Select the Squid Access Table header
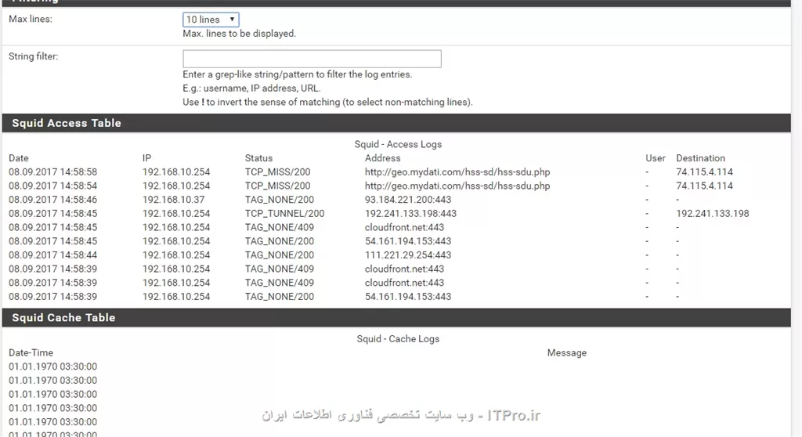Viewport: 802px width, 437px height. [x=396, y=123]
